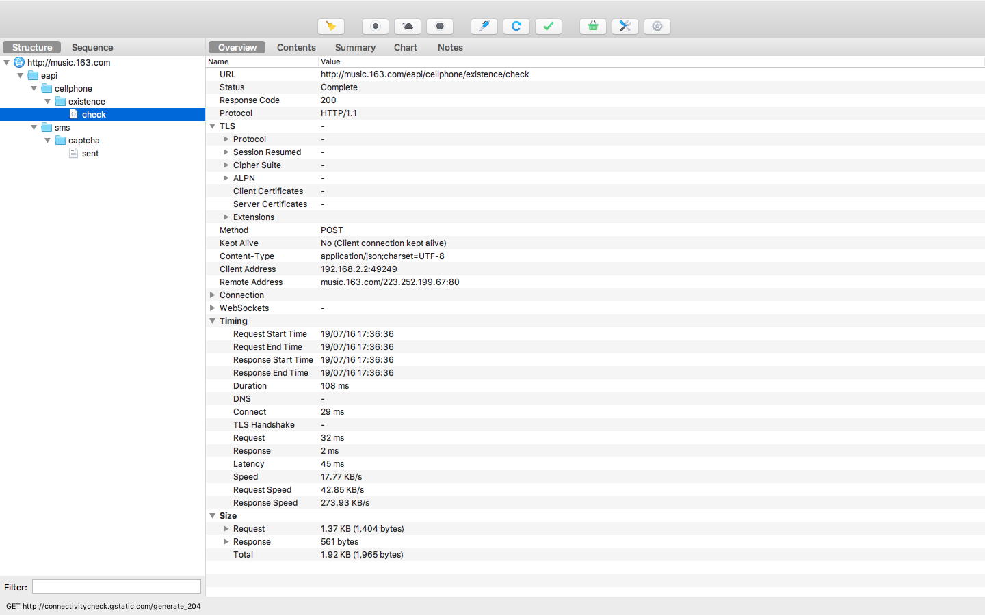The width and height of the screenshot is (985, 615).
Task: Toggle breakpoints with the hexagon icon
Action: point(439,26)
